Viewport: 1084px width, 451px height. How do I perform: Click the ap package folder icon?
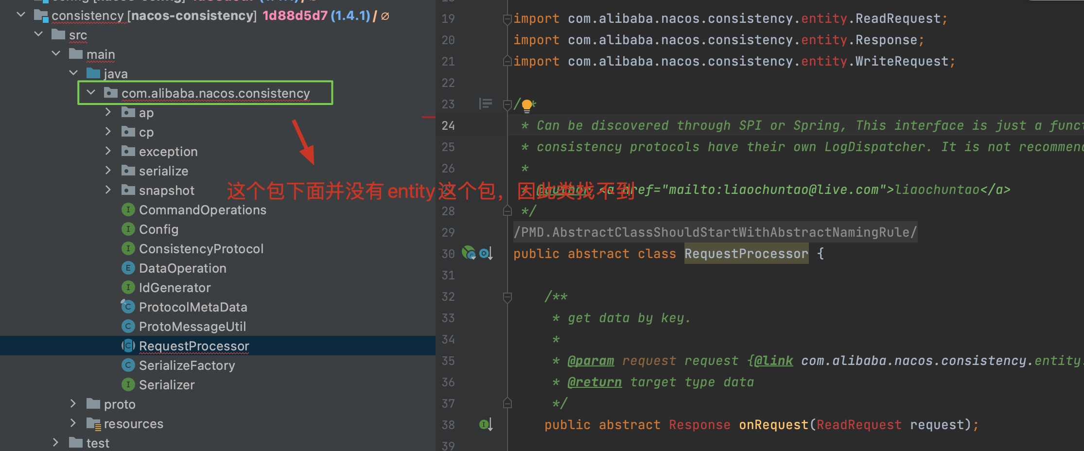128,112
